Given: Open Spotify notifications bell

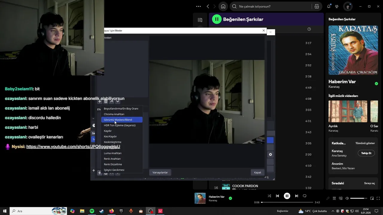Looking at the screenshot, I should point(329,6).
